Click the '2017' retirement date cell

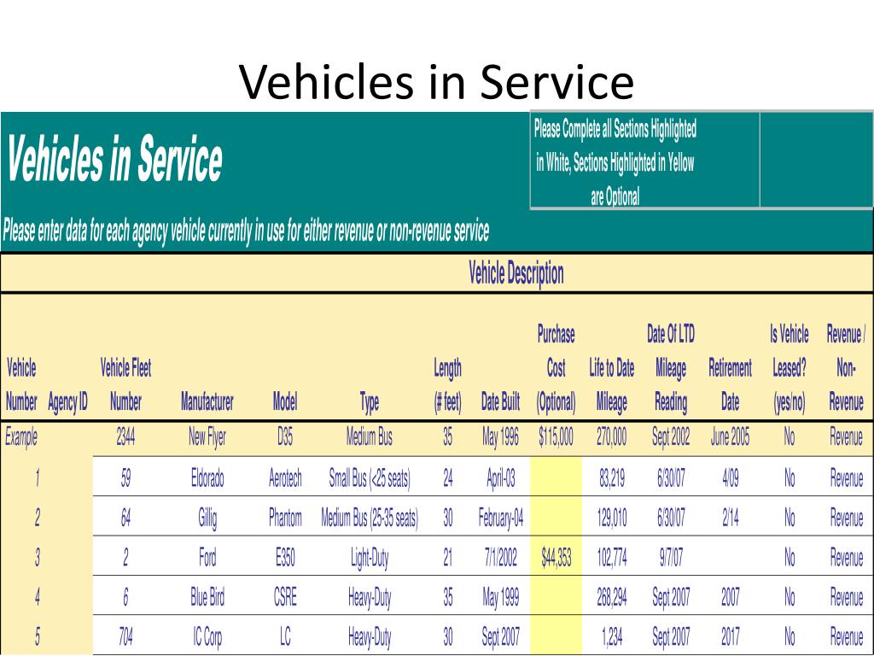pyautogui.click(x=731, y=635)
